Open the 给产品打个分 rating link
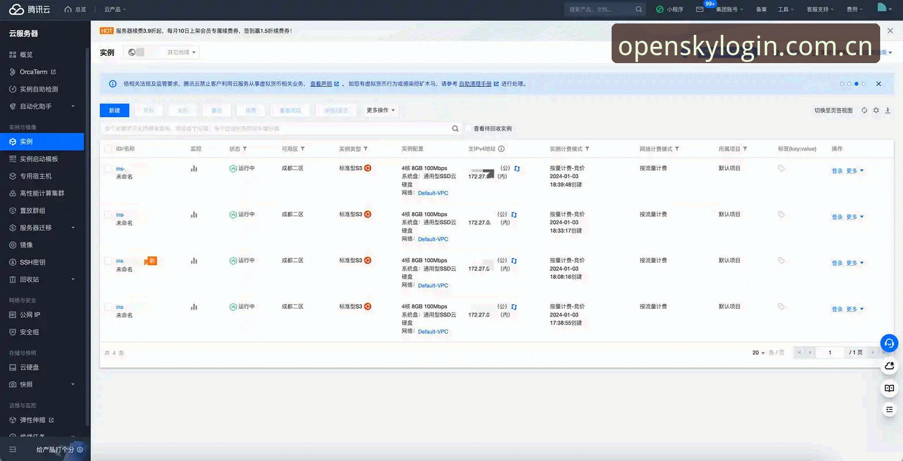Viewport: 903px width, 461px height. [x=59, y=450]
